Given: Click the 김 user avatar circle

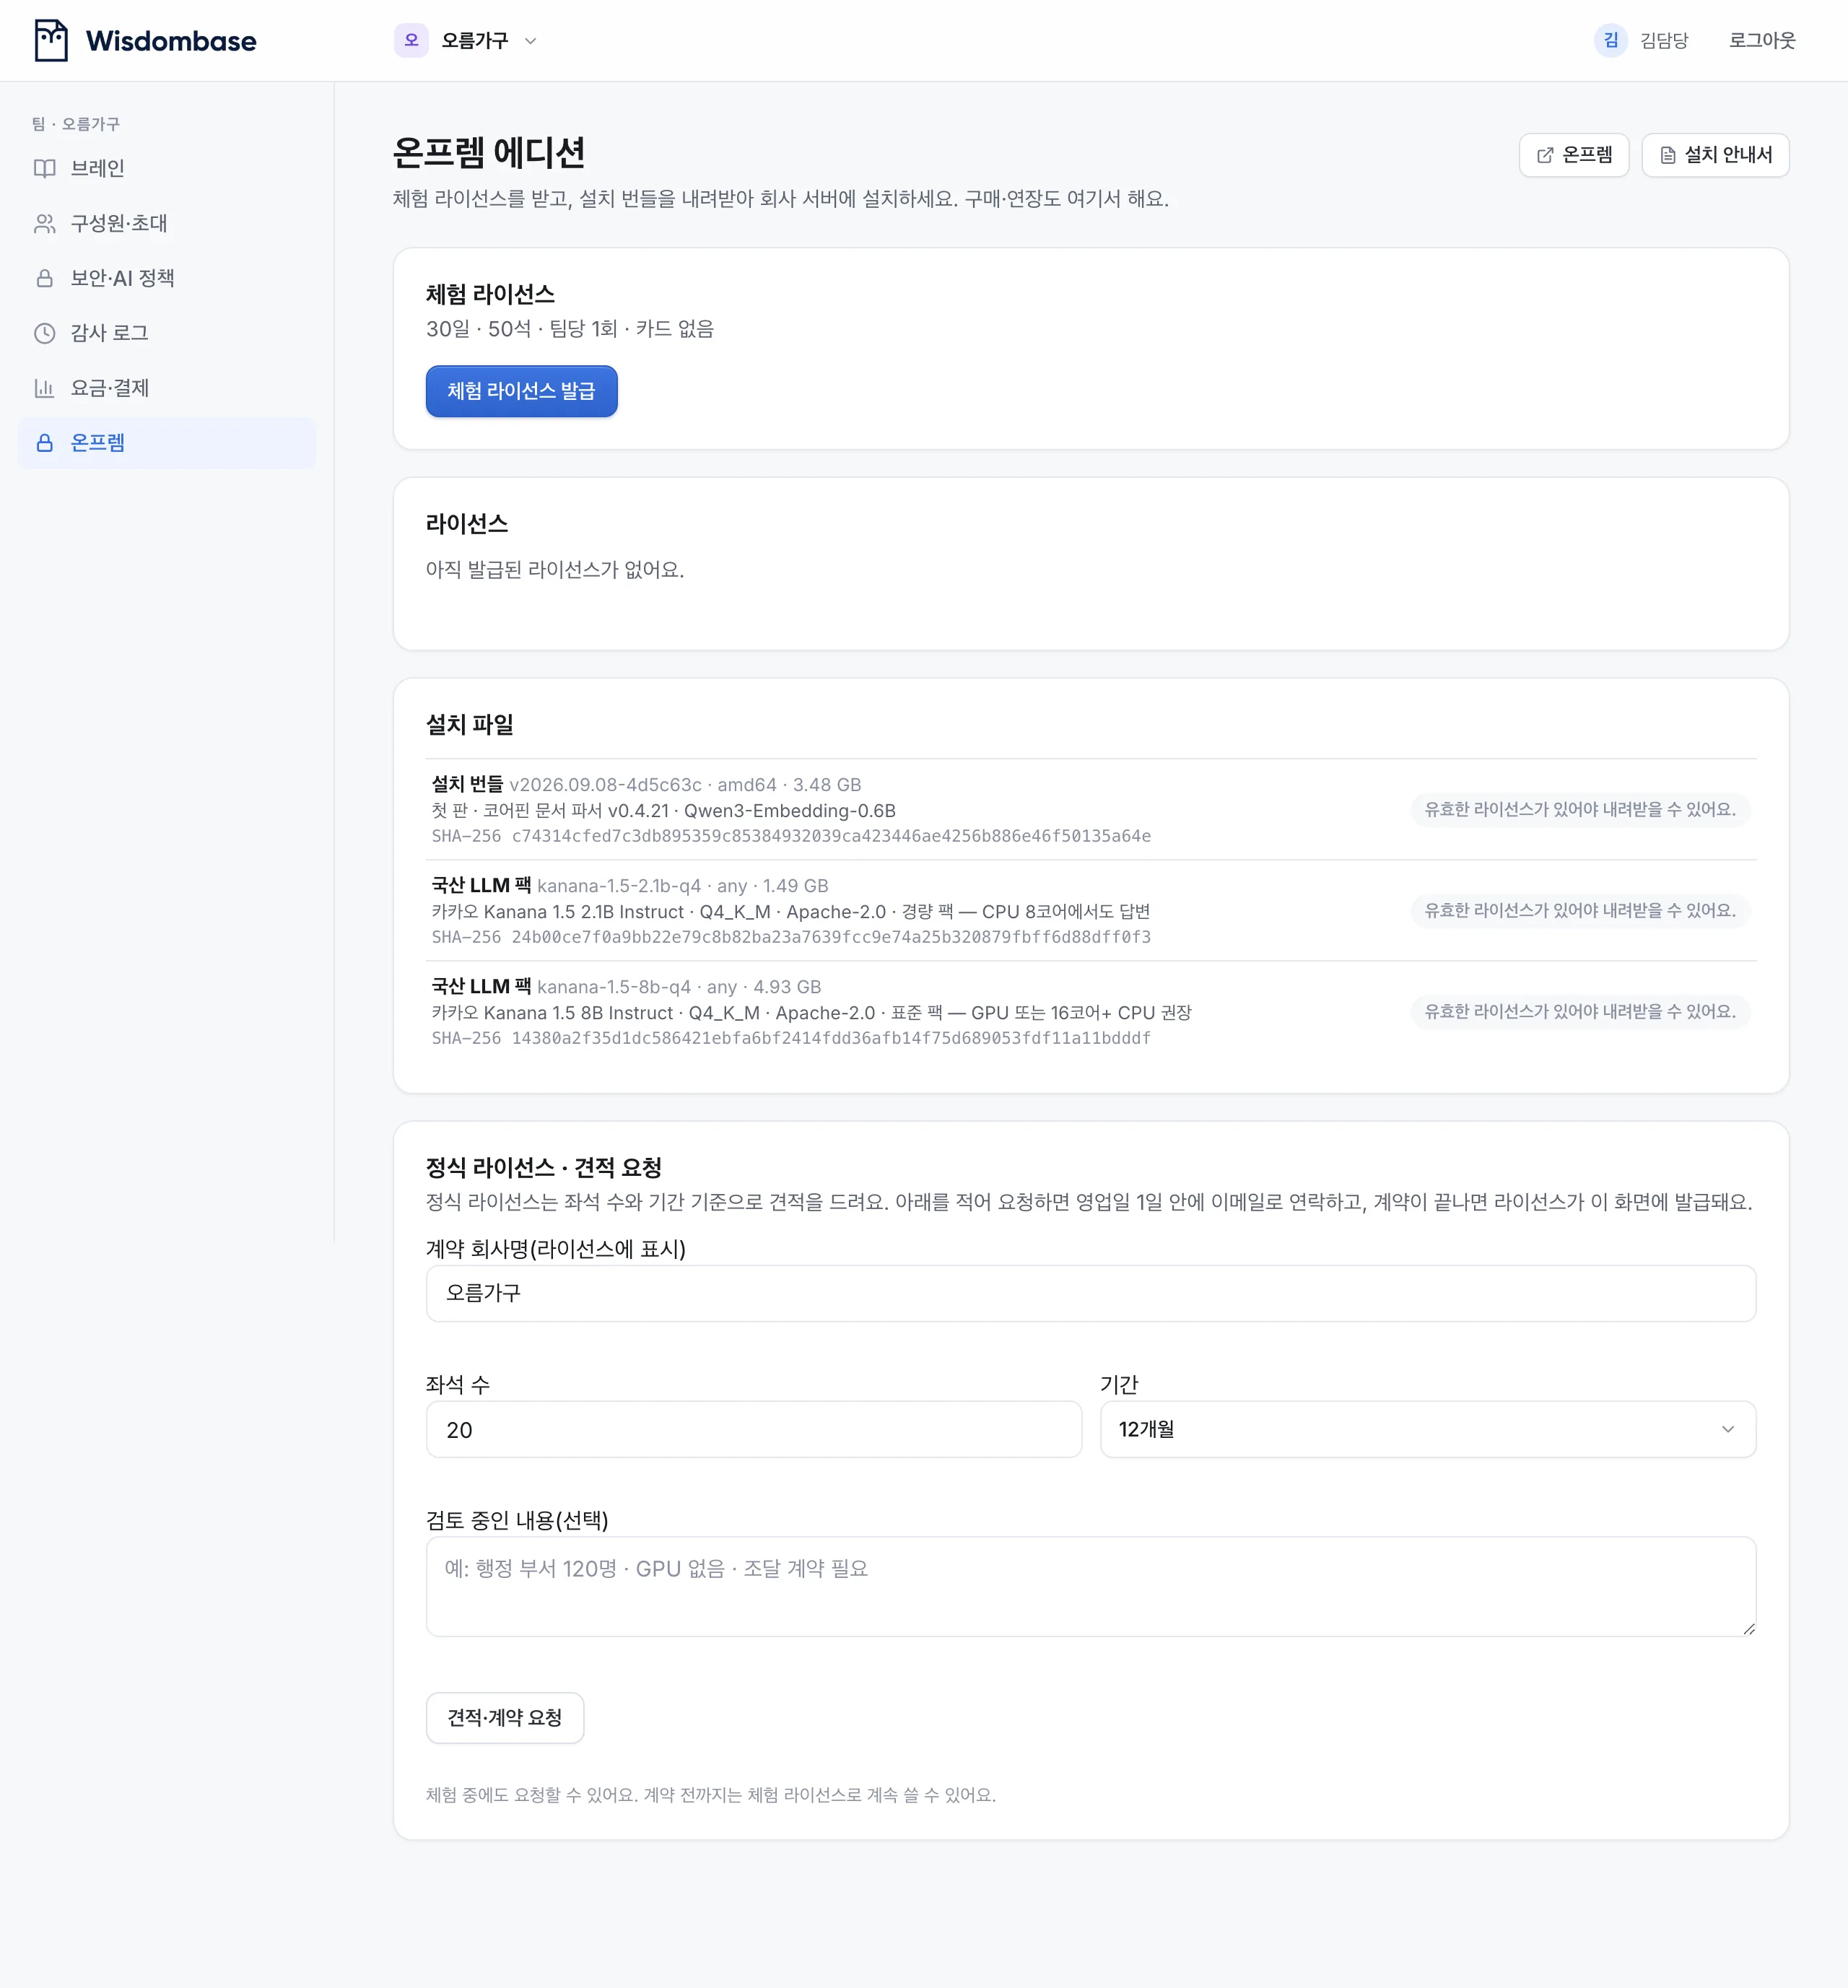Looking at the screenshot, I should click(1610, 41).
